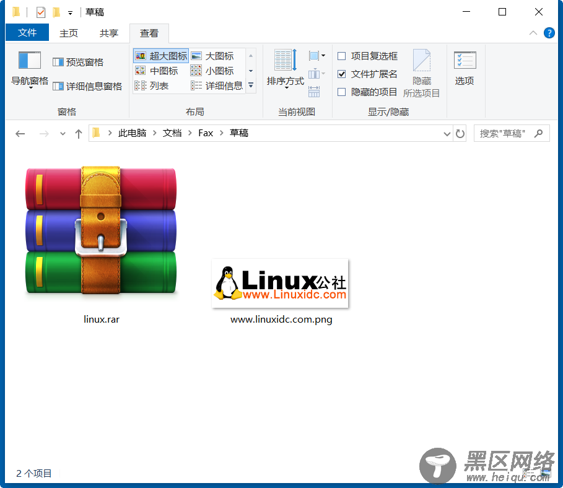Open the 文件 ribbon tab
Viewport: 563px width, 488px height.
pos(27,33)
